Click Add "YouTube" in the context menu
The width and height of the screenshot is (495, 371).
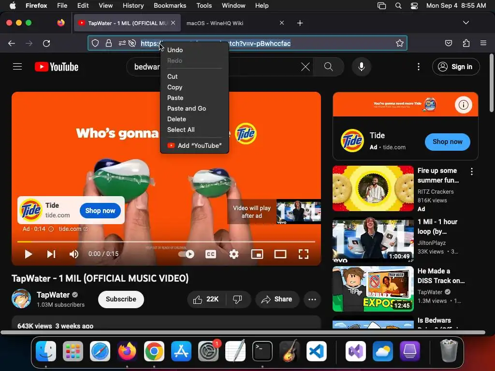coord(194,146)
